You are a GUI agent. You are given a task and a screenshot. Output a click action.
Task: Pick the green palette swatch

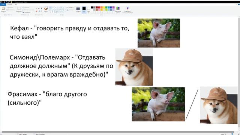(x=106, y=7)
